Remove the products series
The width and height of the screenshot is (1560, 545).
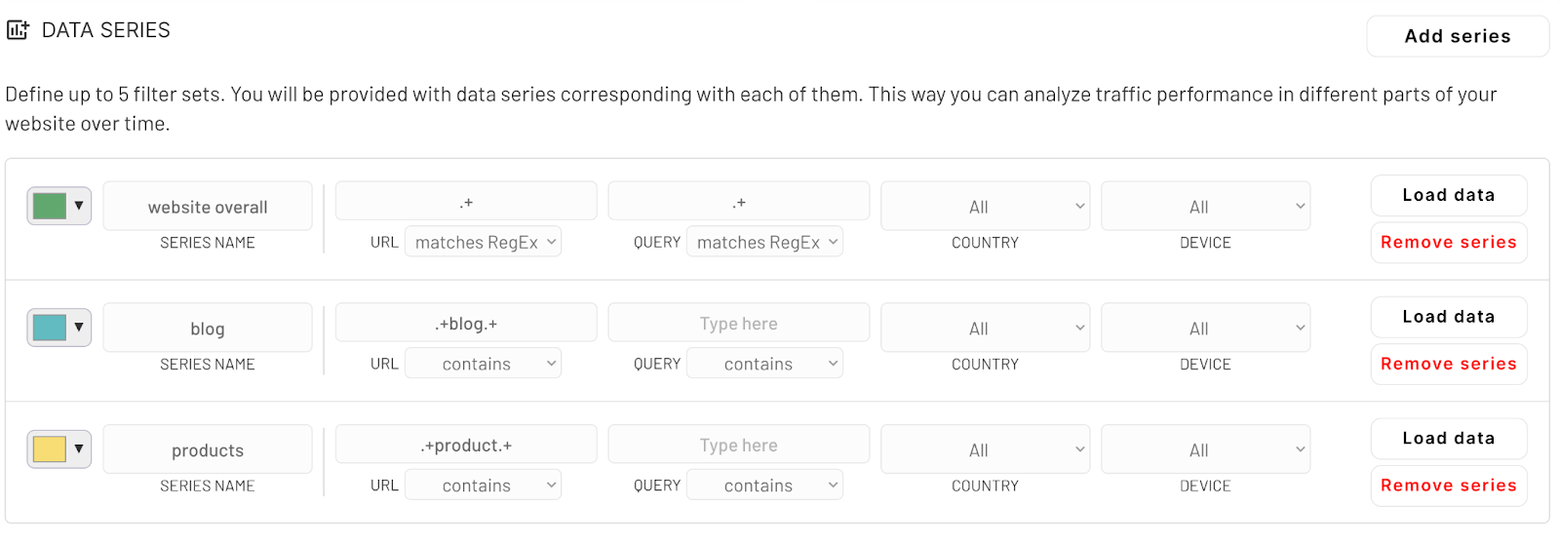coord(1448,486)
